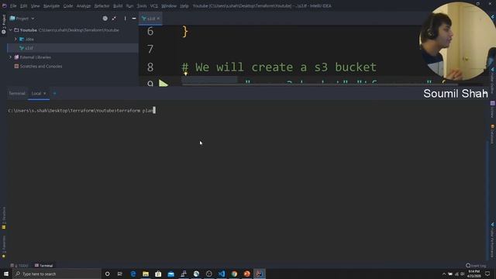Expand External Libraries node
Viewport: 496px width, 279px height.
coord(10,57)
